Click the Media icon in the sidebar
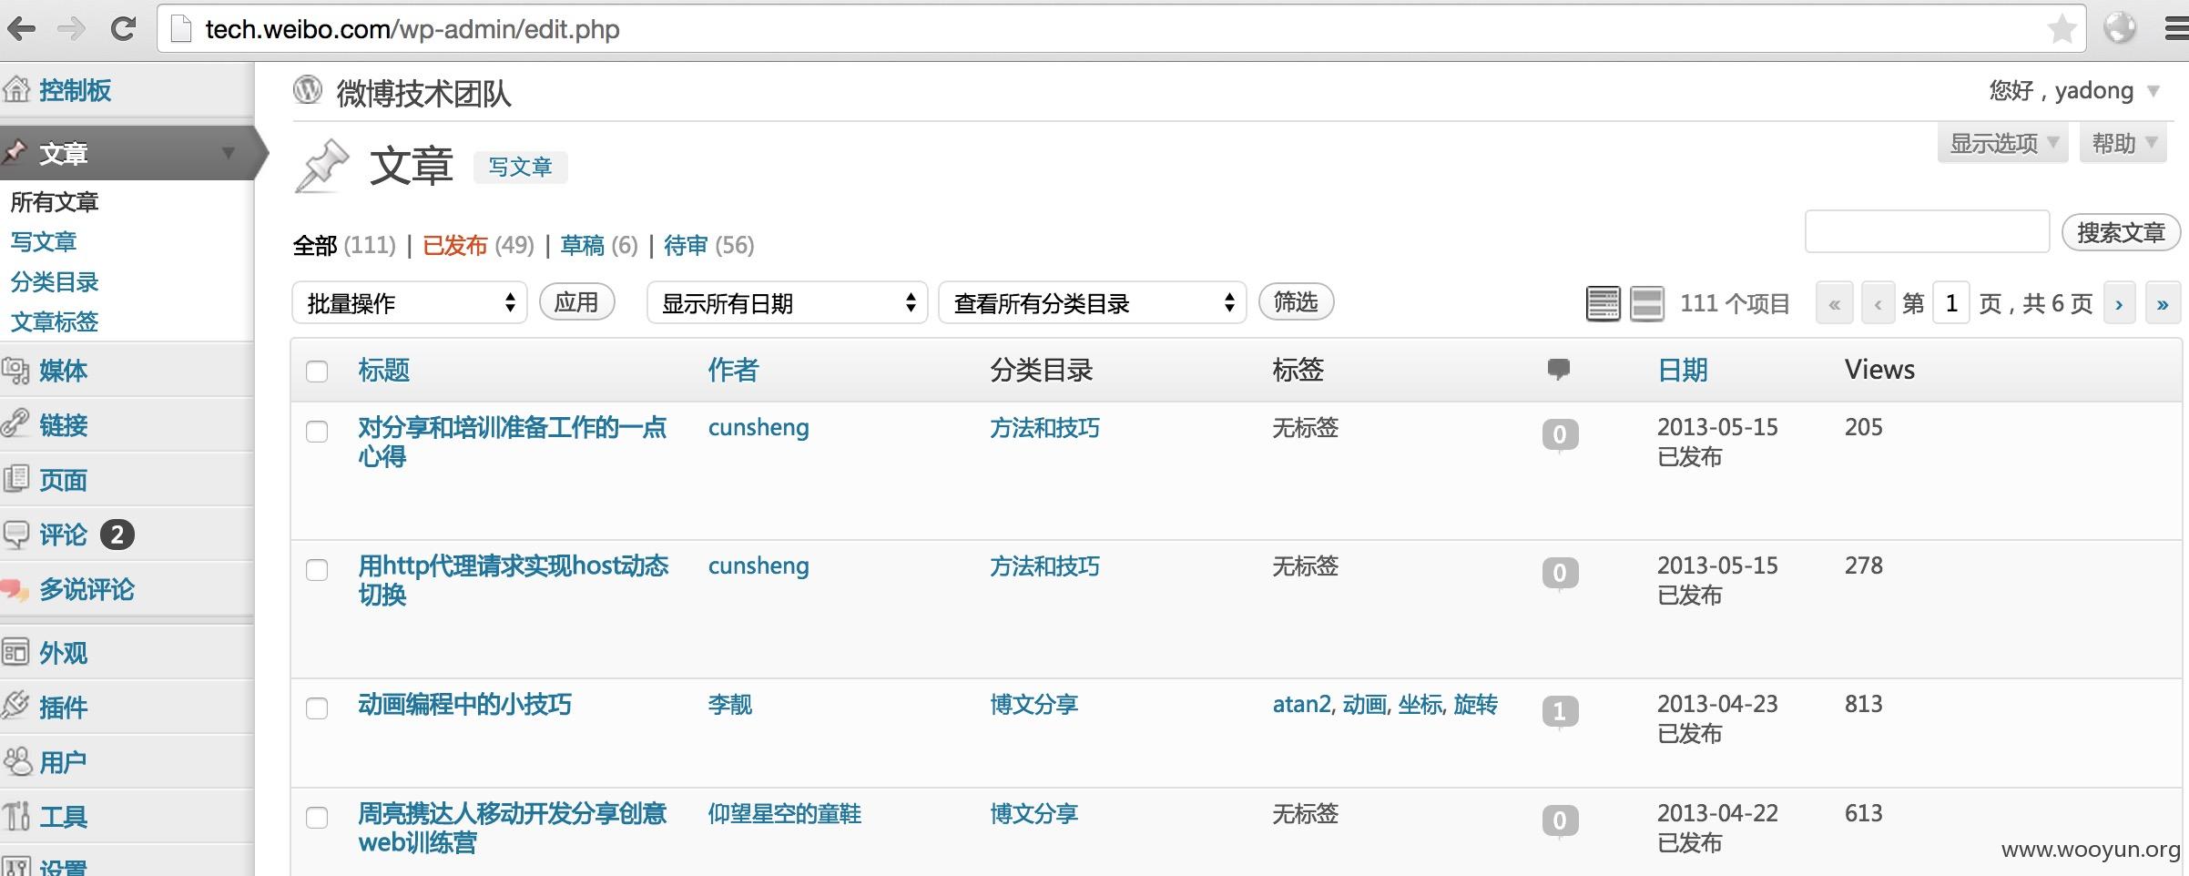This screenshot has width=2189, height=876. click(x=16, y=370)
